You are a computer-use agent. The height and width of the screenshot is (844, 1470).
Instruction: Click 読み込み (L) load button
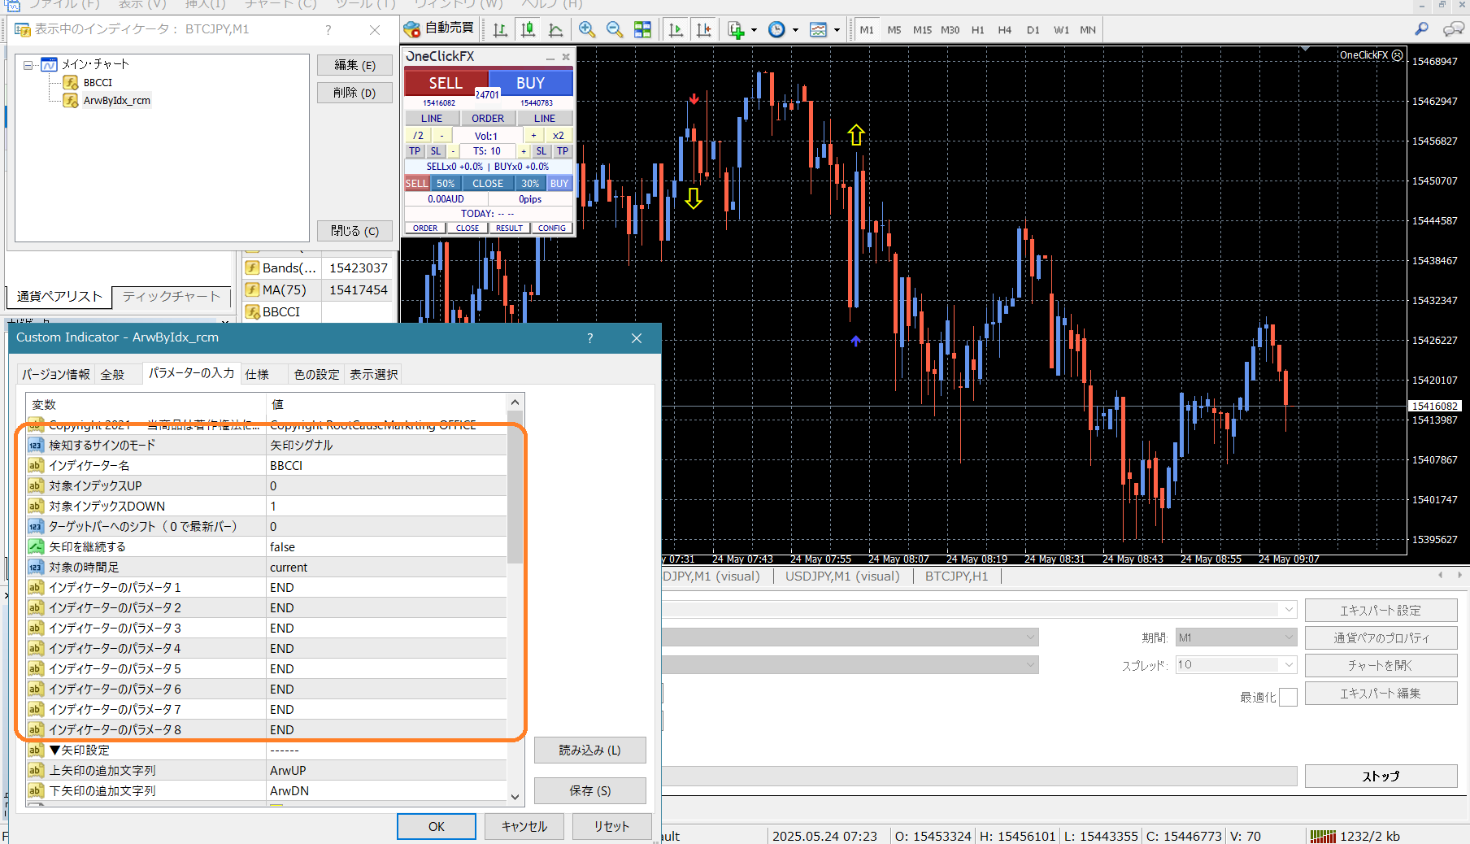[x=589, y=750]
